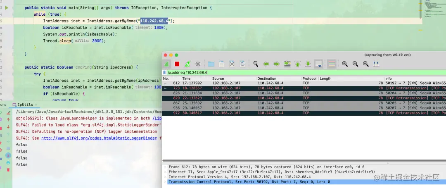Sort packets by the Protocol column header
Screen dimensions: 446x188
(x=310, y=79)
